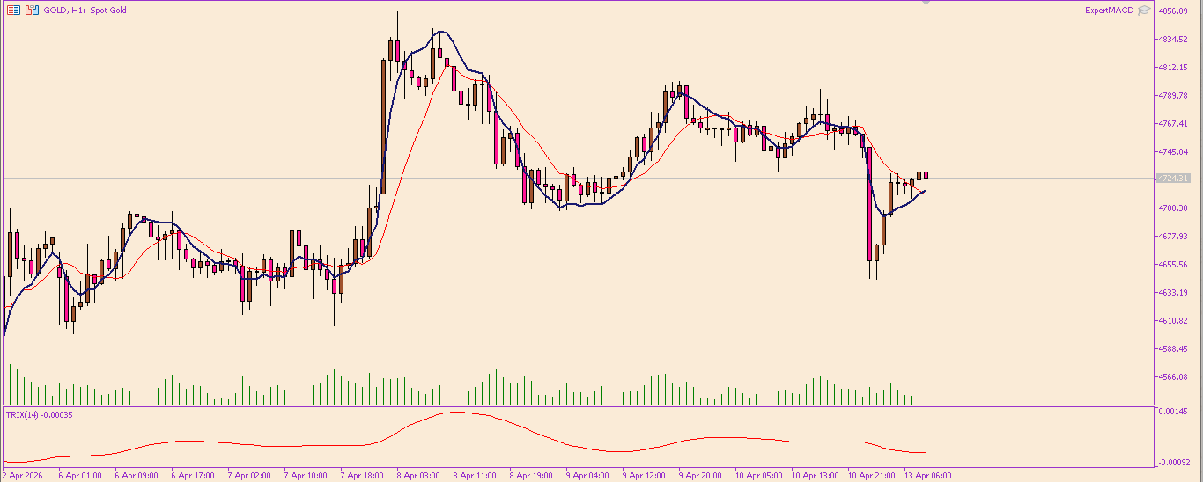Image resolution: width=1203 pixels, height=482 pixels.
Task: Click the '8 Apr 19:00' time axis label
Action: (x=531, y=476)
